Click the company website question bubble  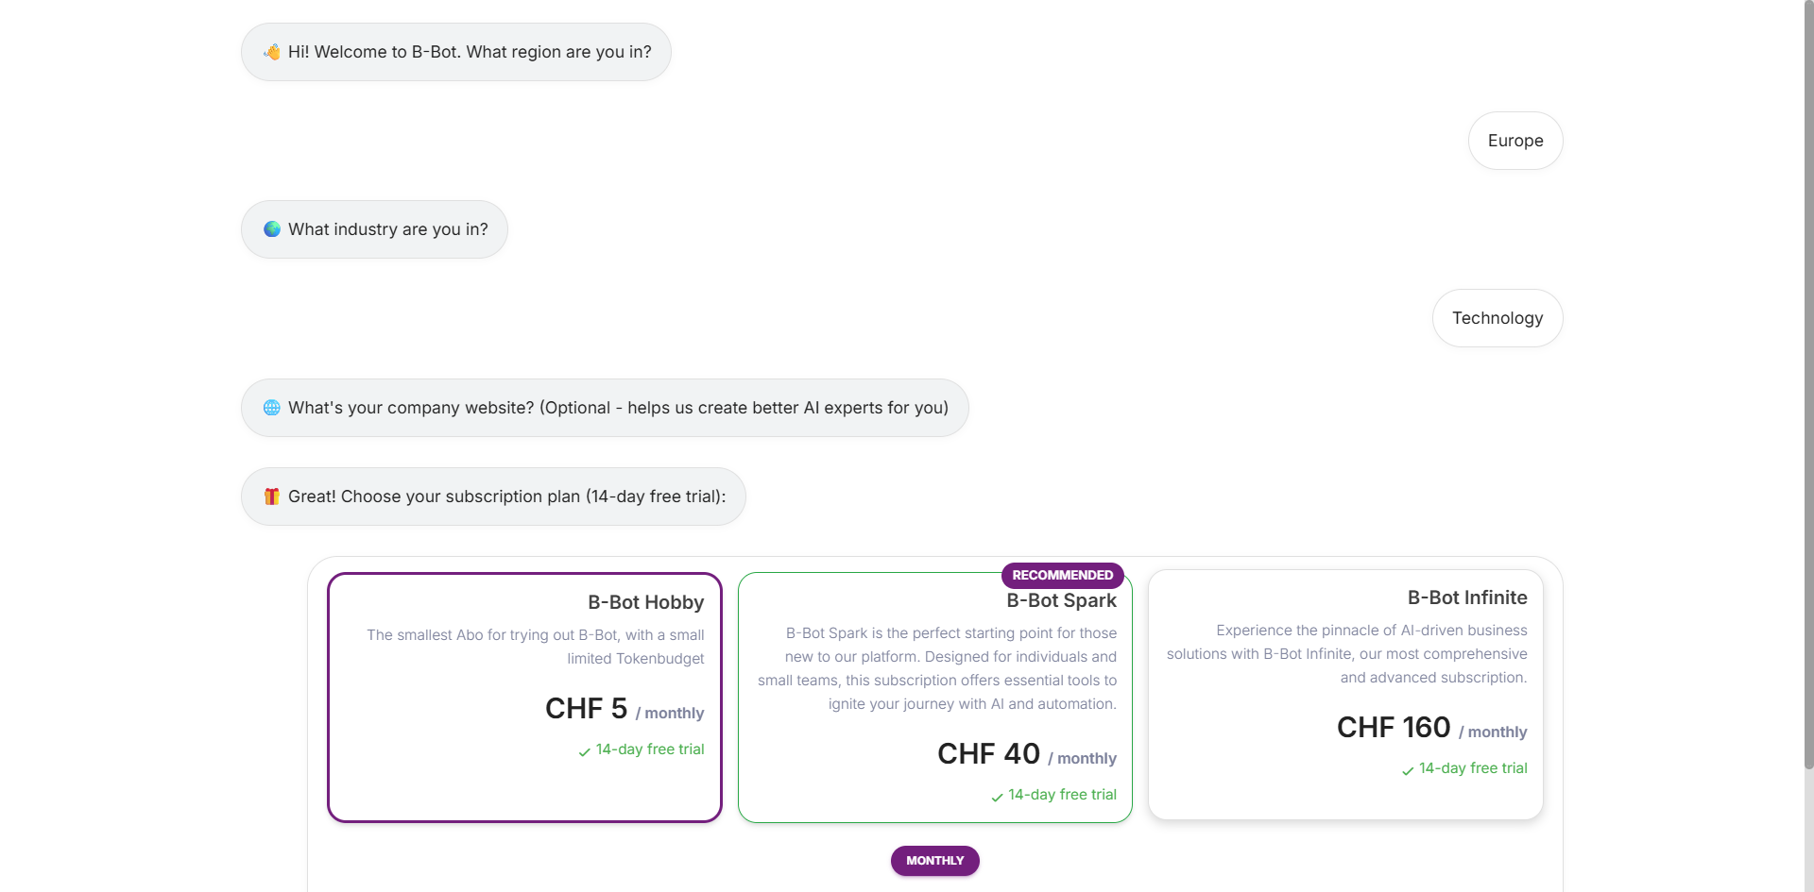click(x=605, y=407)
